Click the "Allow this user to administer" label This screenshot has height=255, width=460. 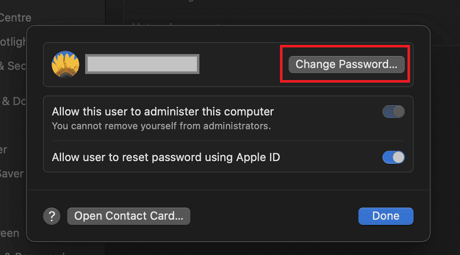pos(163,112)
